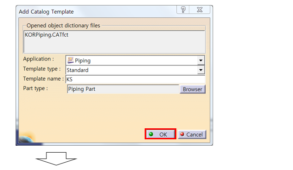The height and width of the screenshot is (170, 293).
Task: Click the Add Catalog Template title bar
Action: coord(97,11)
